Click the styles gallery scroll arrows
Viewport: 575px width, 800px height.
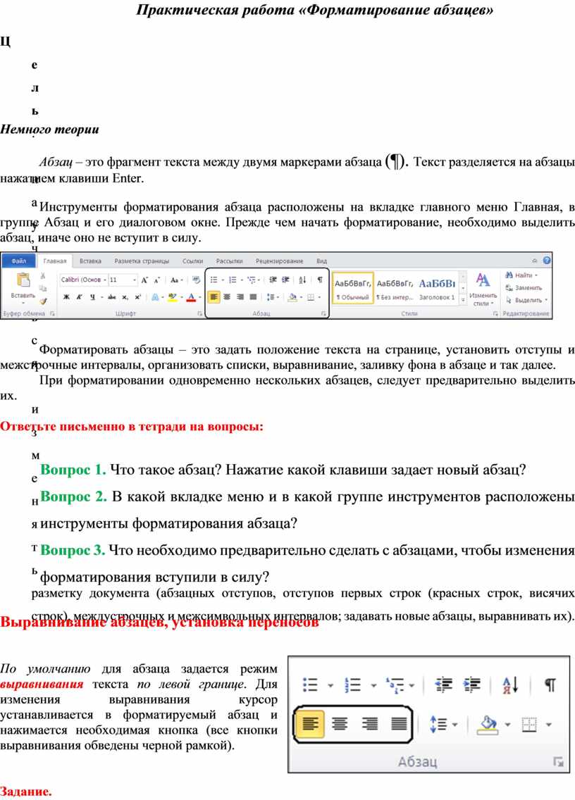[463, 288]
